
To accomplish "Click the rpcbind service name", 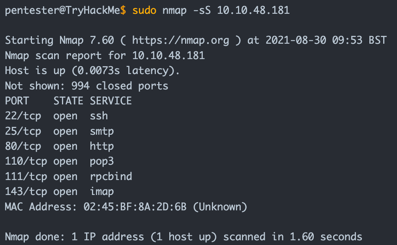I will (x=111, y=176).
